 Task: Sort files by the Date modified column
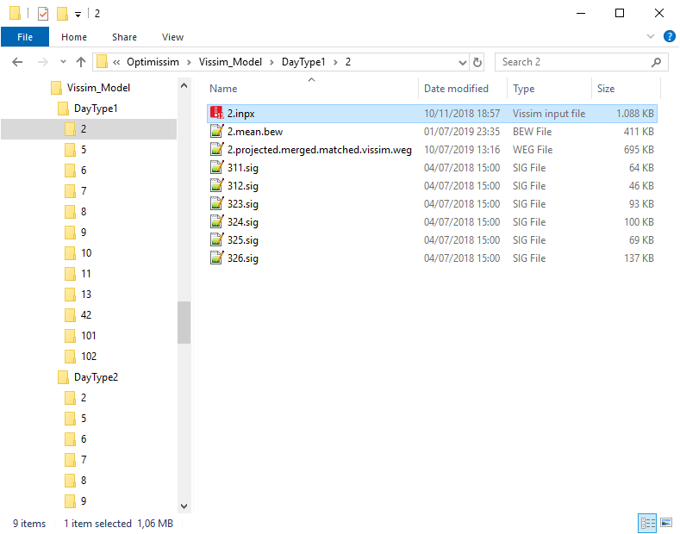click(x=456, y=89)
